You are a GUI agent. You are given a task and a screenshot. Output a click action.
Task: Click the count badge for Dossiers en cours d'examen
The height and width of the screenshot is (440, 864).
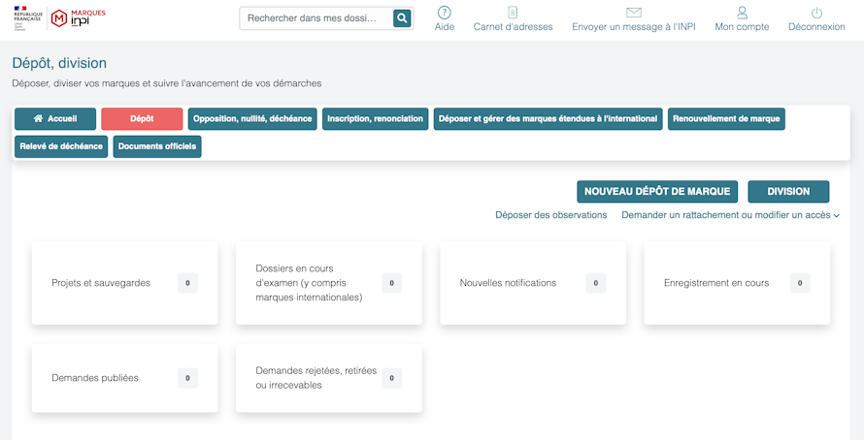pos(392,283)
